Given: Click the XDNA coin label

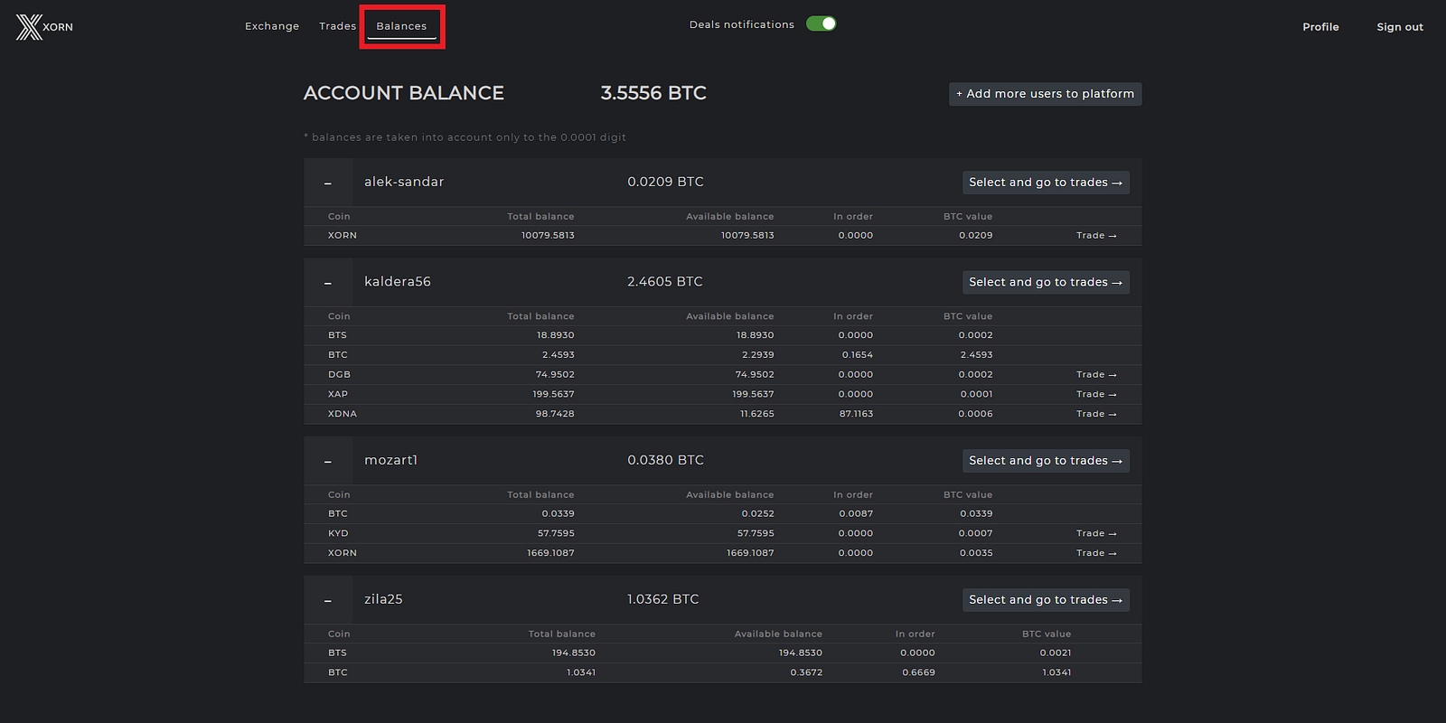Looking at the screenshot, I should [x=343, y=414].
